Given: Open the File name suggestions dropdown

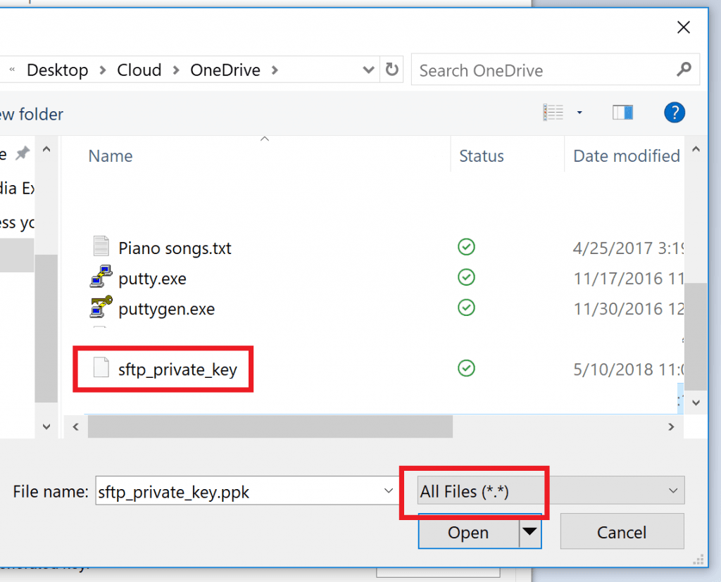Looking at the screenshot, I should pyautogui.click(x=388, y=491).
